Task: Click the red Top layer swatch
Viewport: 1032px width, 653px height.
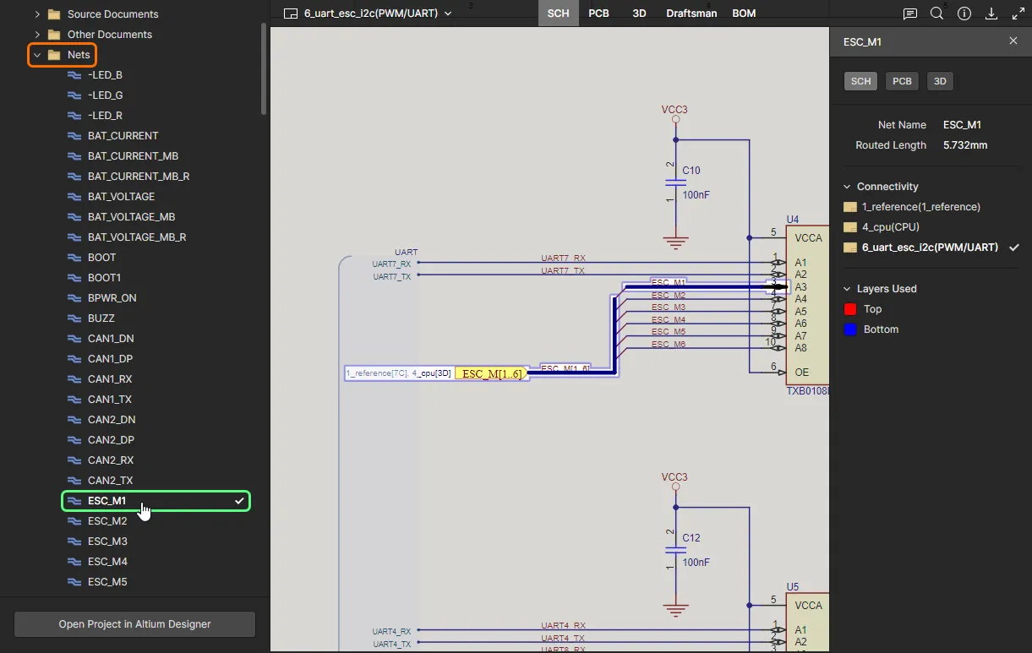Action: click(850, 309)
